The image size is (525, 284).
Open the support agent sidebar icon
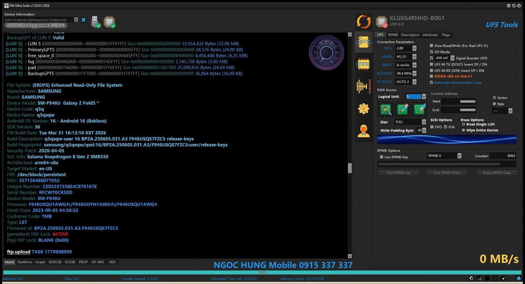click(x=363, y=130)
